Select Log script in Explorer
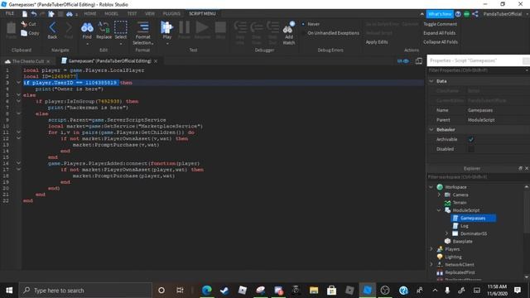530x298 pixels. 465,226
